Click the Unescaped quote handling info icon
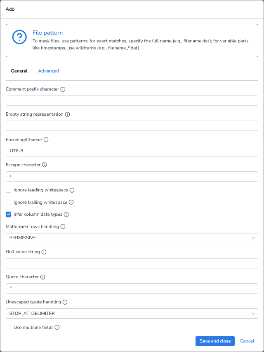The width and height of the screenshot is (264, 352). coord(64,302)
